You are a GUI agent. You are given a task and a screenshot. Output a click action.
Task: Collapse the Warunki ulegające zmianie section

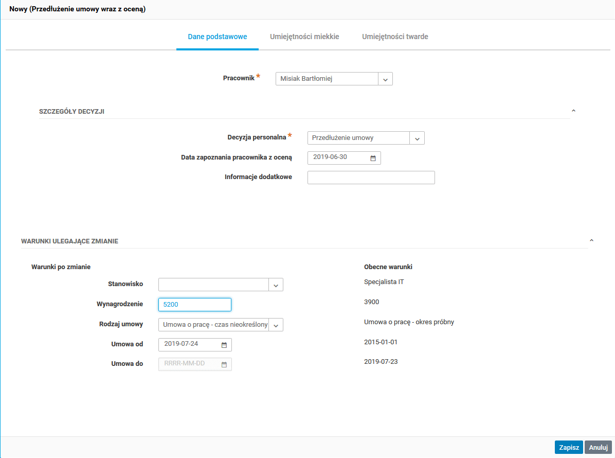coord(591,240)
